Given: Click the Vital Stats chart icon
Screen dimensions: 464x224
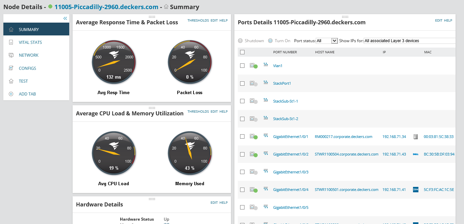Looking at the screenshot, I should tap(11, 43).
